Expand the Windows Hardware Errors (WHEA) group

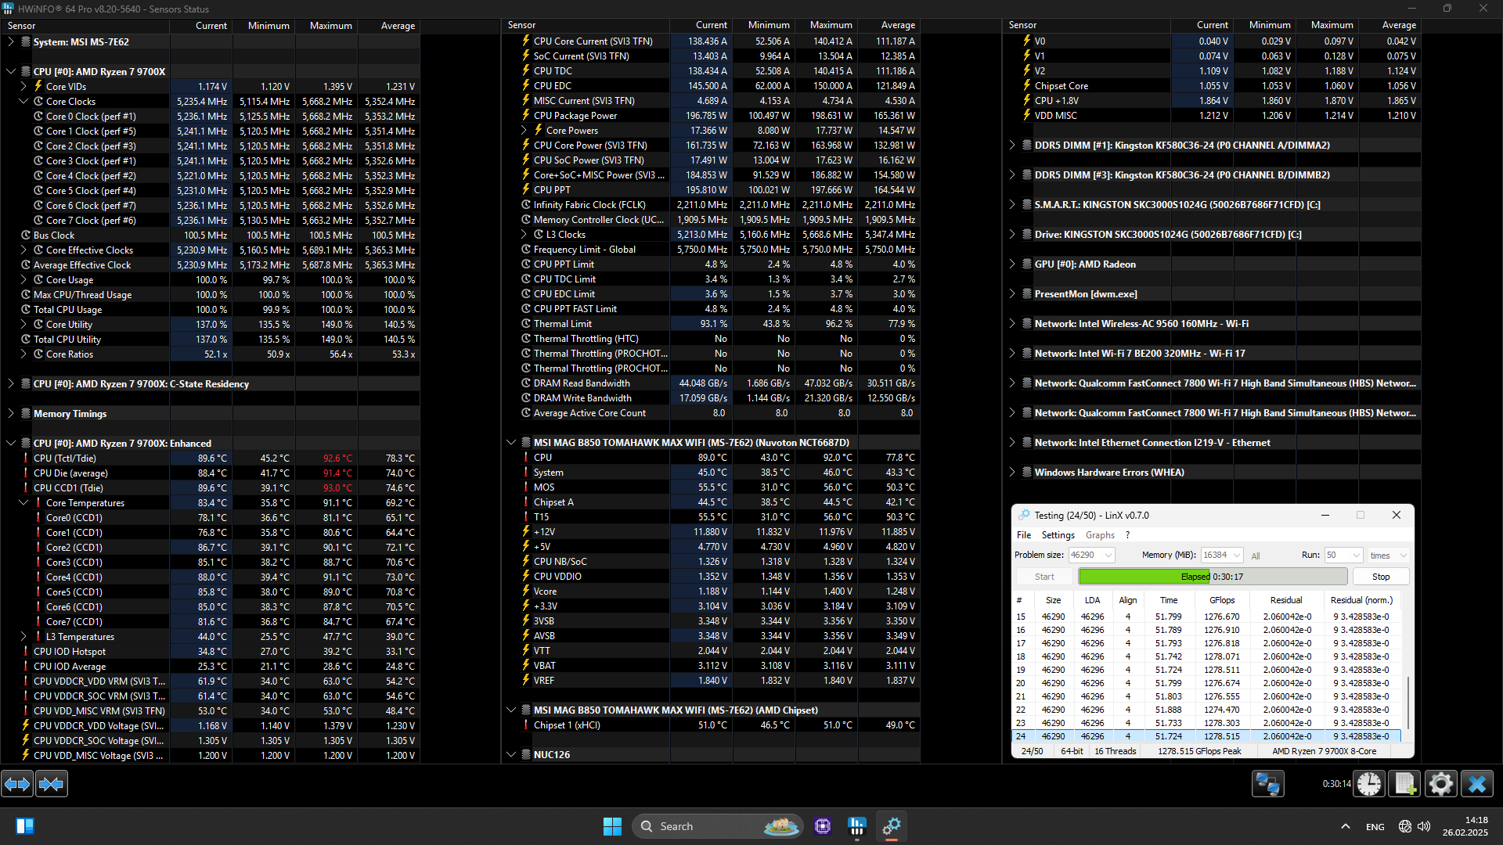point(1012,473)
